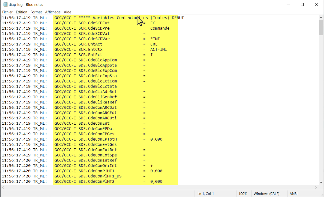Image resolution: width=324 pixels, height=197 pixels.
Task: Click the horizontal scrollbar right arrow
Action: pyautogui.click(x=316, y=187)
